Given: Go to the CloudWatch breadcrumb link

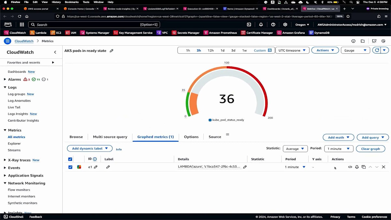Looking at the screenshot, I should click(x=24, y=41).
